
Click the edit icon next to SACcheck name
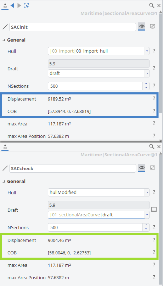click(152, 168)
